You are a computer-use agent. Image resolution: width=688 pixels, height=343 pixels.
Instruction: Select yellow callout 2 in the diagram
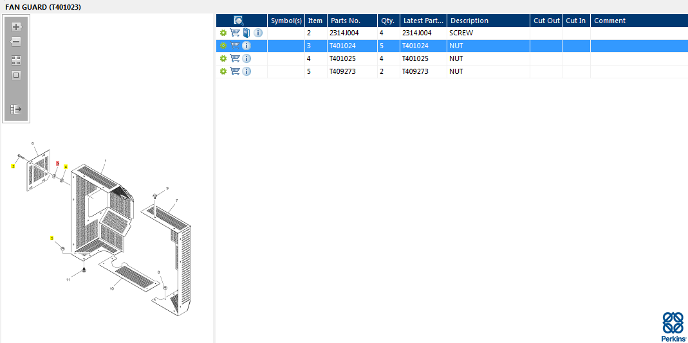coord(13,166)
